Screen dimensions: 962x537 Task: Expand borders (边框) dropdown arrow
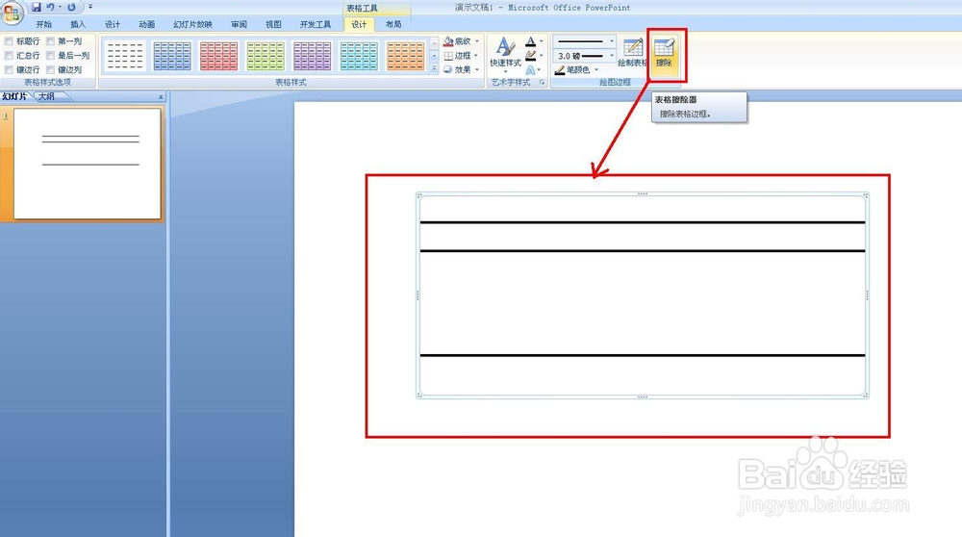[476, 55]
